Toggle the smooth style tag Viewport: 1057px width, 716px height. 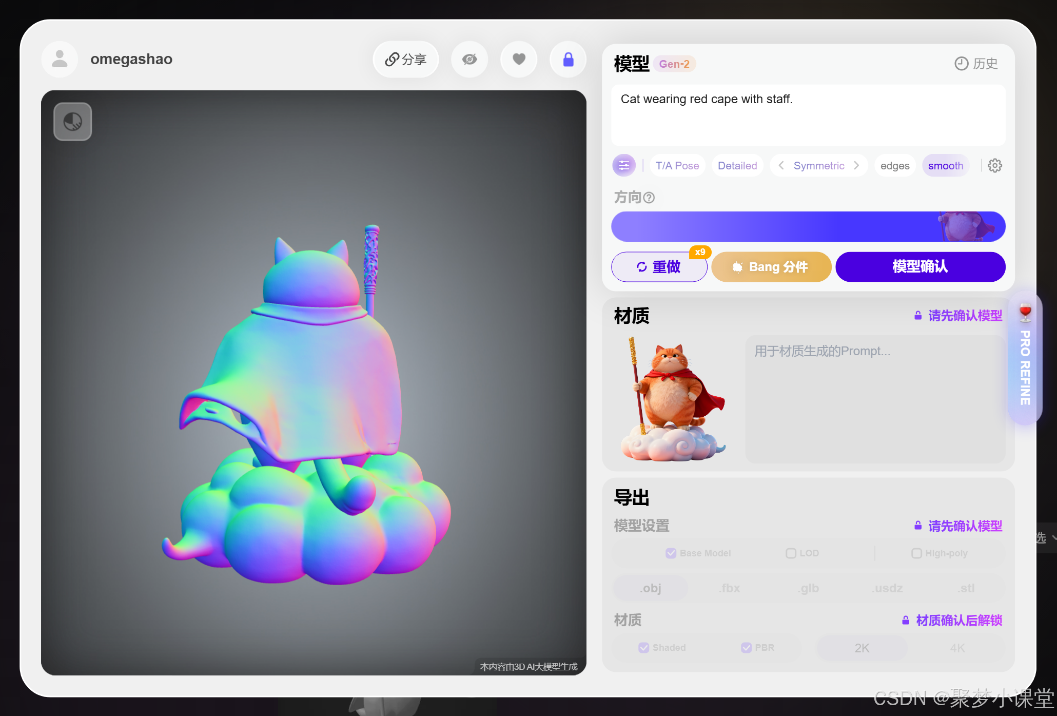945,165
